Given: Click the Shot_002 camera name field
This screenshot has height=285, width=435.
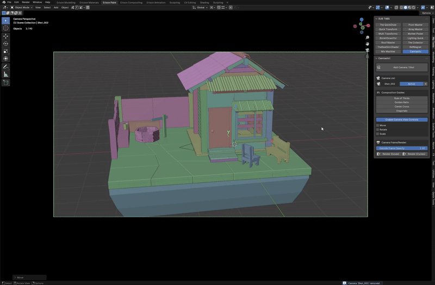Looking at the screenshot, I should tap(390, 84).
